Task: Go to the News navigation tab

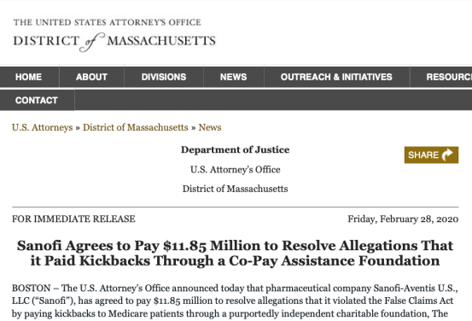Action: coord(233,77)
